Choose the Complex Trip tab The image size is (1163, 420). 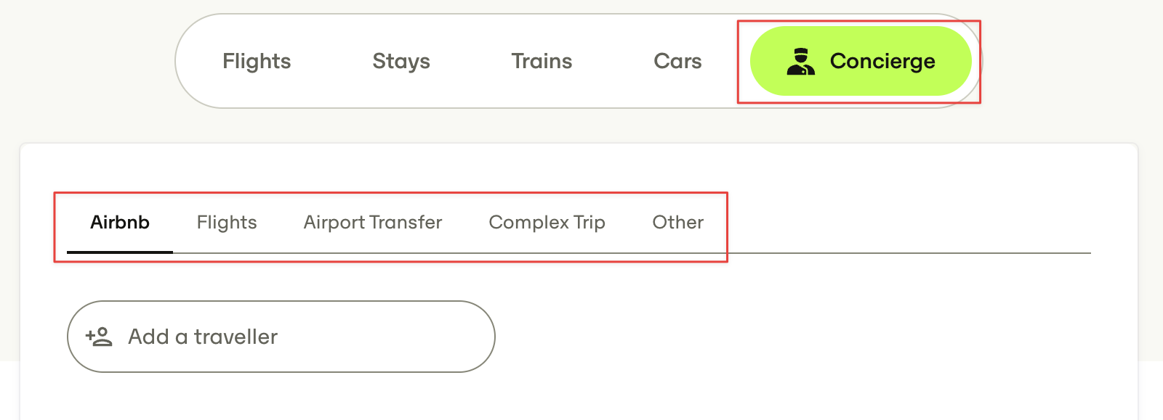coord(547,222)
